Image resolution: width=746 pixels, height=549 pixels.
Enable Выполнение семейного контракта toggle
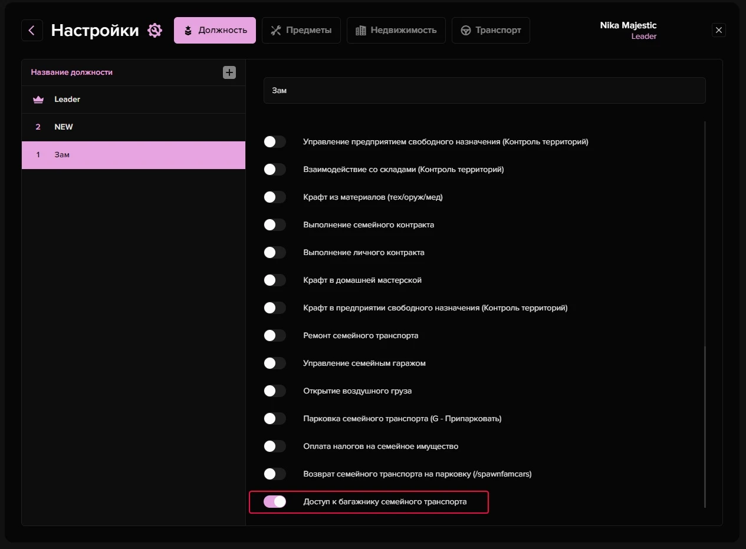[275, 225]
